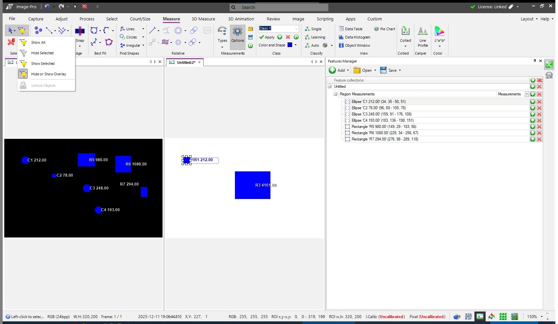The image size is (558, 324).
Task: Expand the Add dropdown arrow in Features Manager
Action: (x=348, y=70)
